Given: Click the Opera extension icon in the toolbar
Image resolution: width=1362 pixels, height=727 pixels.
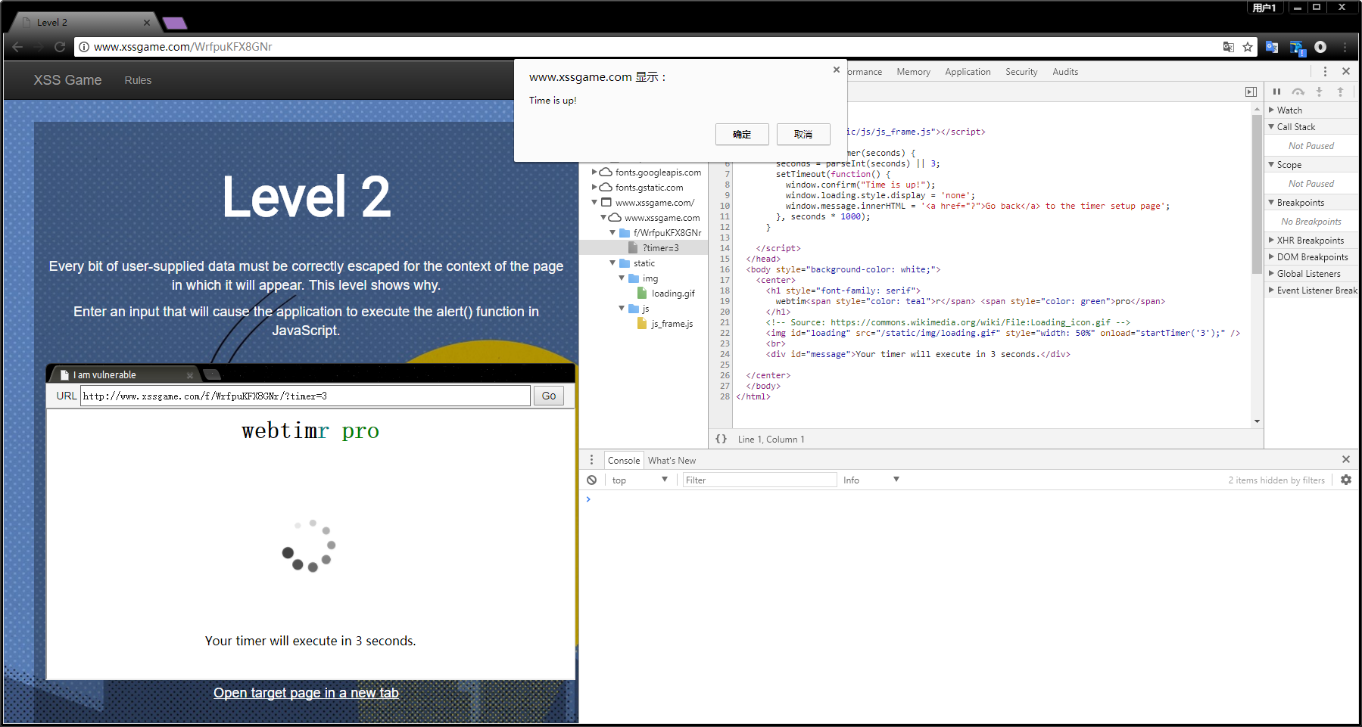Looking at the screenshot, I should (1322, 47).
